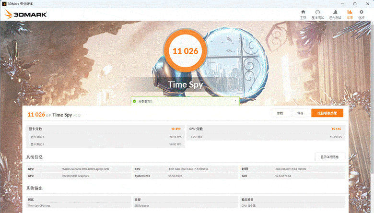
Task: Click the green checkmark beside 分数有效
Action: (x=135, y=101)
